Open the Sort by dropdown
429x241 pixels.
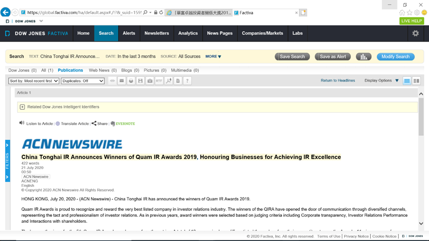(34, 81)
